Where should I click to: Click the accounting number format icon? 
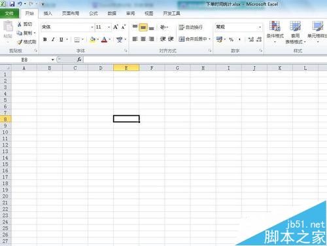coord(219,39)
